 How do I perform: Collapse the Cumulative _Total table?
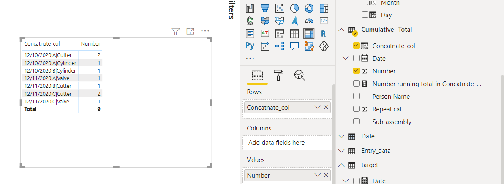[x=341, y=30]
